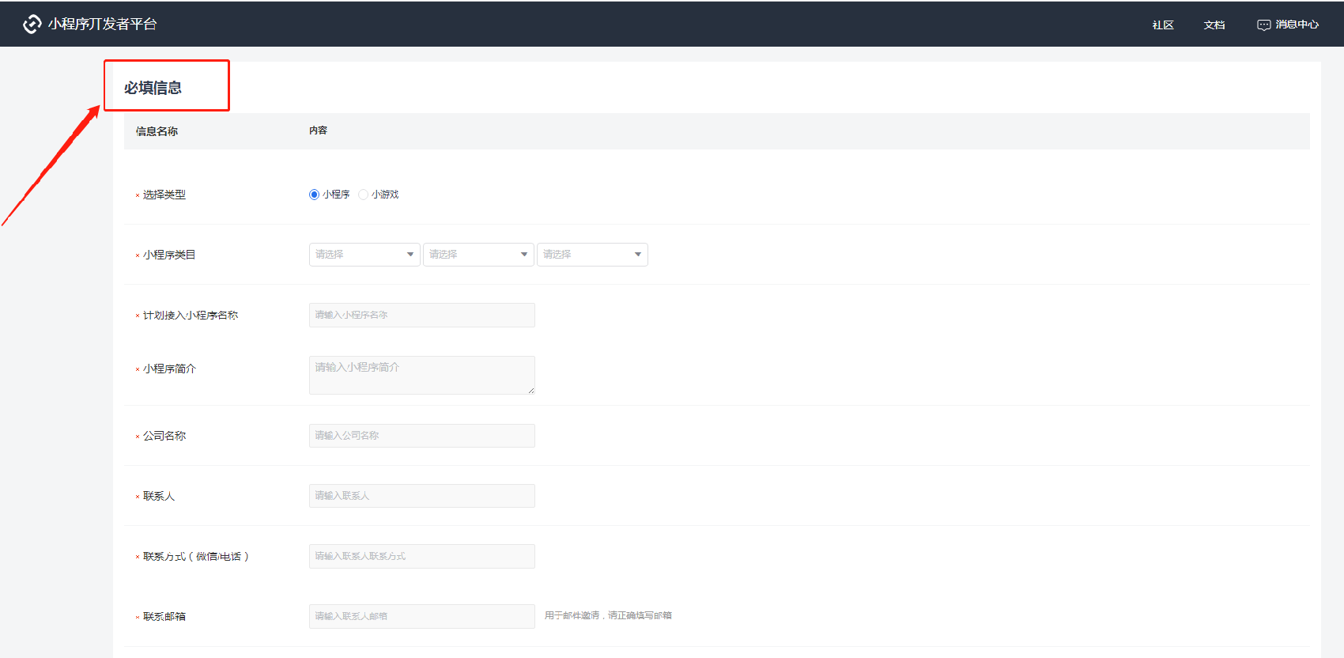The image size is (1344, 658).
Task: Select the 小程序 radio button
Action: pyautogui.click(x=314, y=195)
